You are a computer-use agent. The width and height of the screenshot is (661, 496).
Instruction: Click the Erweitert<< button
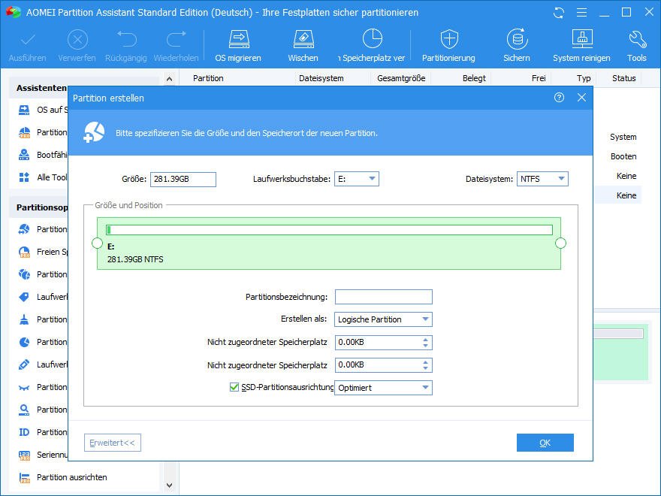[113, 443]
